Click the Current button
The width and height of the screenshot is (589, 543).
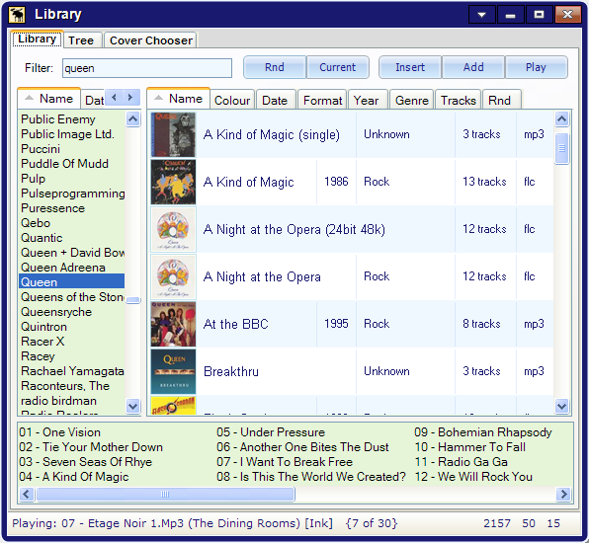point(337,67)
